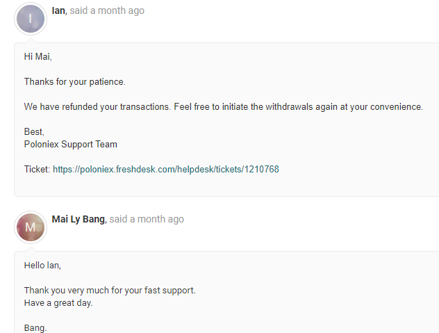The image size is (439, 333).
Task: Click Ian's round avatar with letter I
Action: 31,19
